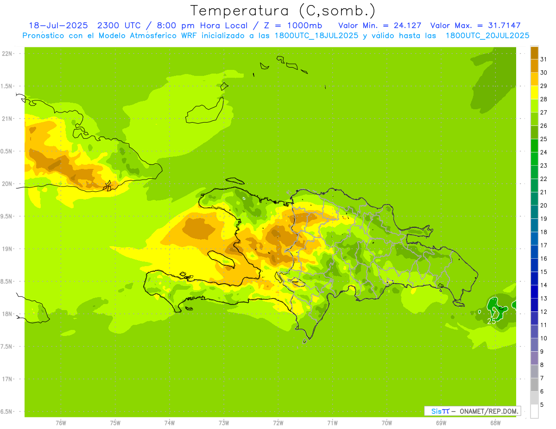Click the blue color bar segment between 15 and 16
This screenshot has width=556, height=429.
(534, 265)
